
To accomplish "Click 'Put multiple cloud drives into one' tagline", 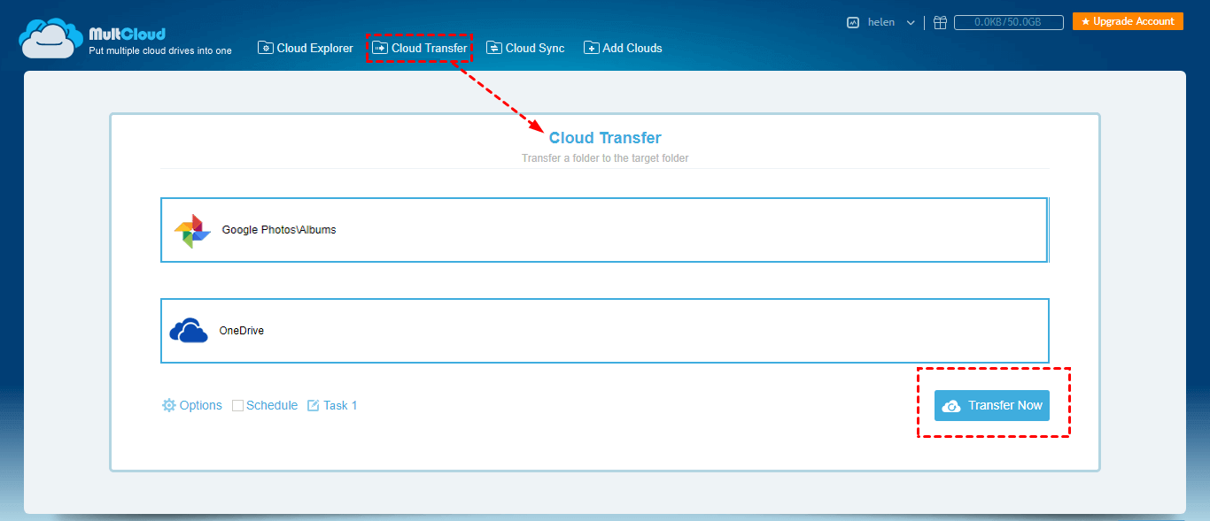I will coord(160,51).
